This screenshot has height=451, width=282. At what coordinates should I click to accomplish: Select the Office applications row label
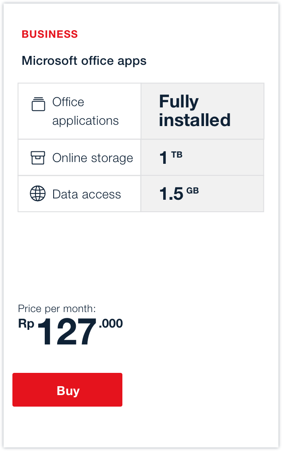tap(85, 111)
